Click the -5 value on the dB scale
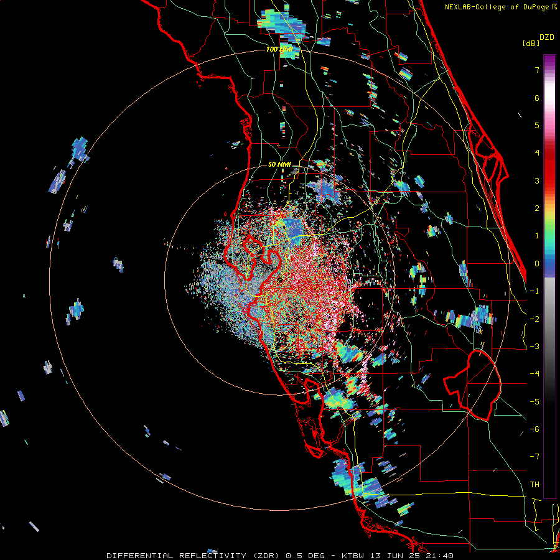 point(534,402)
